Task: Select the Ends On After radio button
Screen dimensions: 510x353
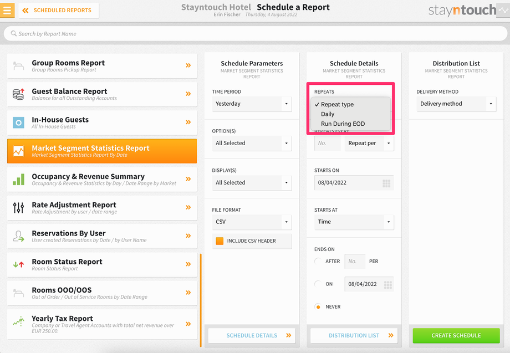Action: tap(318, 262)
